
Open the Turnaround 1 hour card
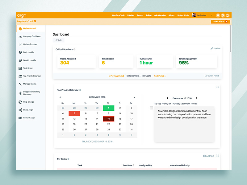click(x=155, y=61)
